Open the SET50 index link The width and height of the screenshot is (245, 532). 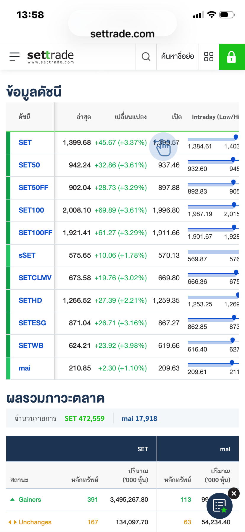pos(29,165)
